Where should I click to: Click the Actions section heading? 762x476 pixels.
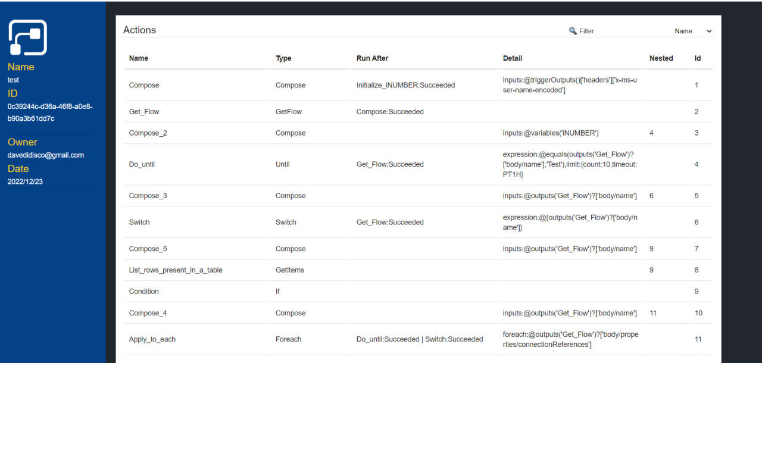(140, 30)
